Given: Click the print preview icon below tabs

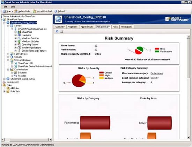Looking at the screenshot, I should [x=61, y=31].
